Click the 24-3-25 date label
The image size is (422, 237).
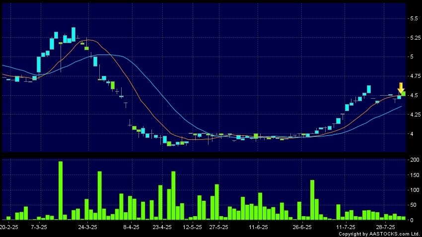point(88,227)
